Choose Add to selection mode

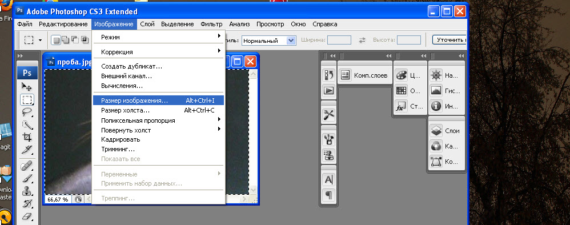(x=66, y=40)
